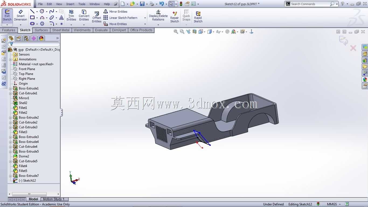368x207 pixels.
Task: Click the Convert Entities tool
Action: click(x=84, y=15)
